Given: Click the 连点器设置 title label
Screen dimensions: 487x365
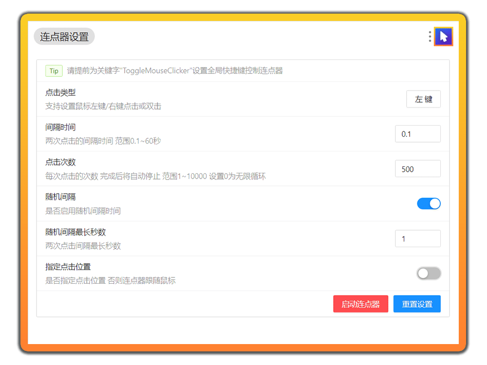Looking at the screenshot, I should [x=64, y=36].
